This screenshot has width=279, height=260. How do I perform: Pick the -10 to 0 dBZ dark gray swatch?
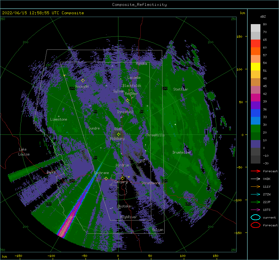pos(255,152)
